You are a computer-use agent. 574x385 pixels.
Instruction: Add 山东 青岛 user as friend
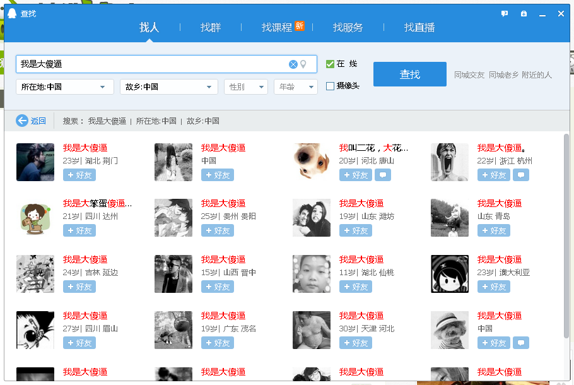tap(494, 231)
